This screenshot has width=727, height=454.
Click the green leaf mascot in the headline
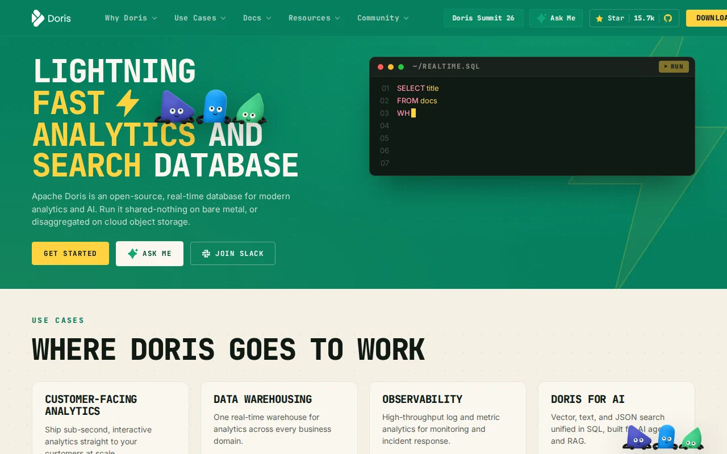(250, 109)
